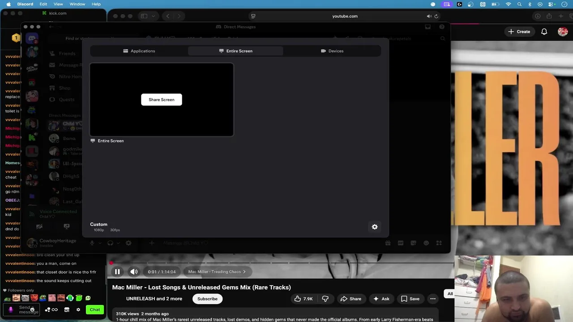Click the Share Screen button
Screen dimensions: 573x322
coord(162,100)
